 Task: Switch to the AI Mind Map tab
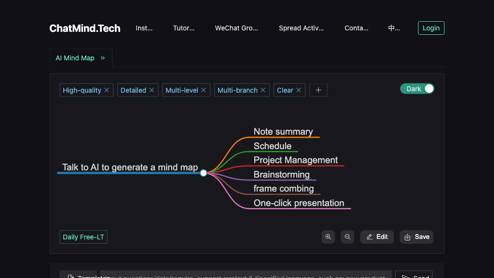(75, 58)
